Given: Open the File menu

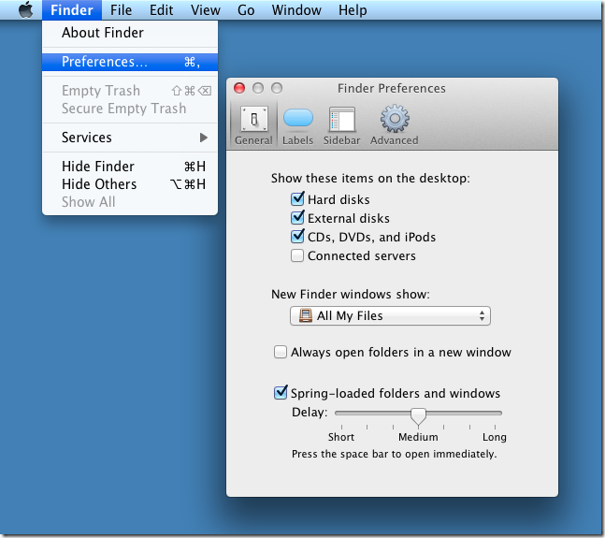Looking at the screenshot, I should point(121,9).
